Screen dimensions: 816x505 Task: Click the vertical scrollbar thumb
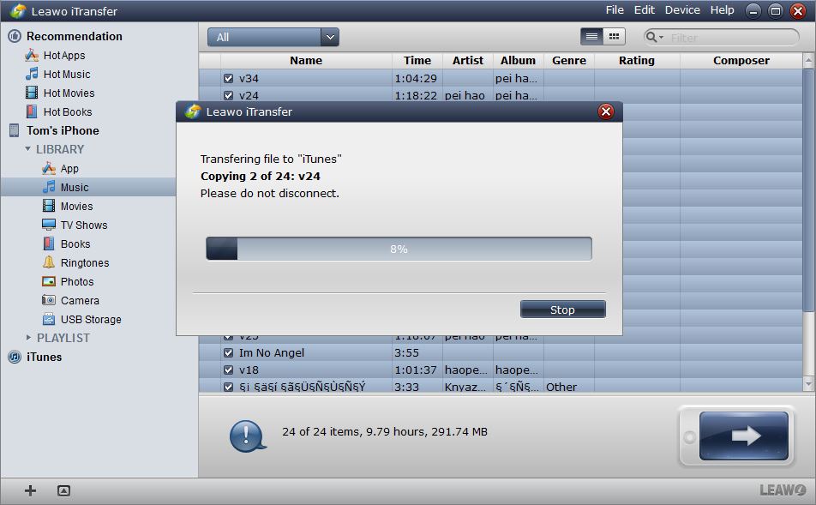[x=808, y=190]
